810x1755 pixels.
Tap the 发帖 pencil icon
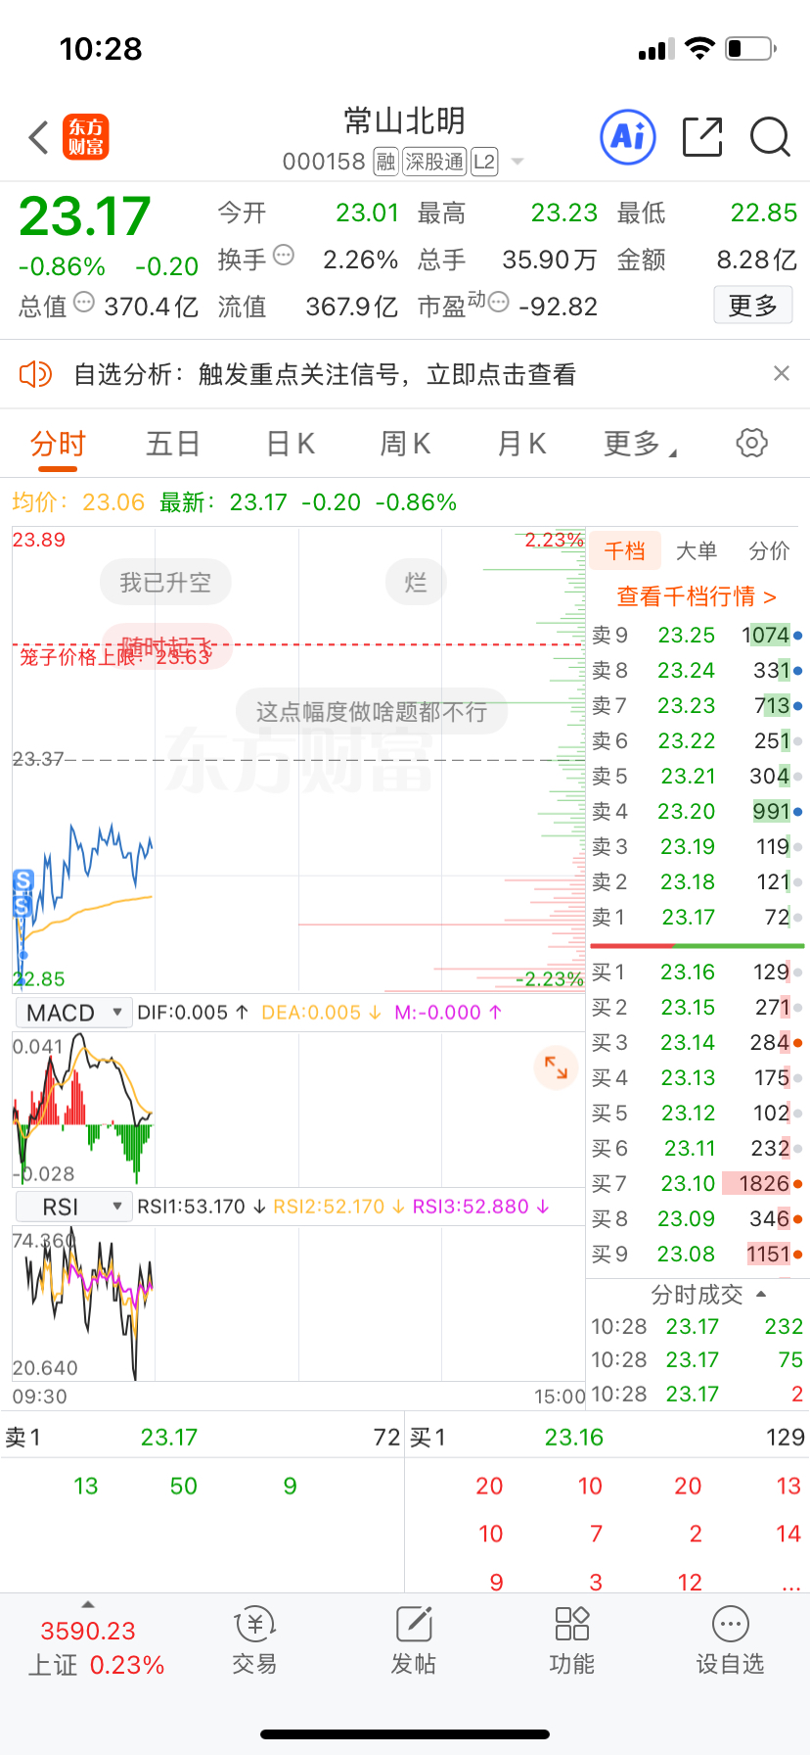pyautogui.click(x=414, y=1625)
